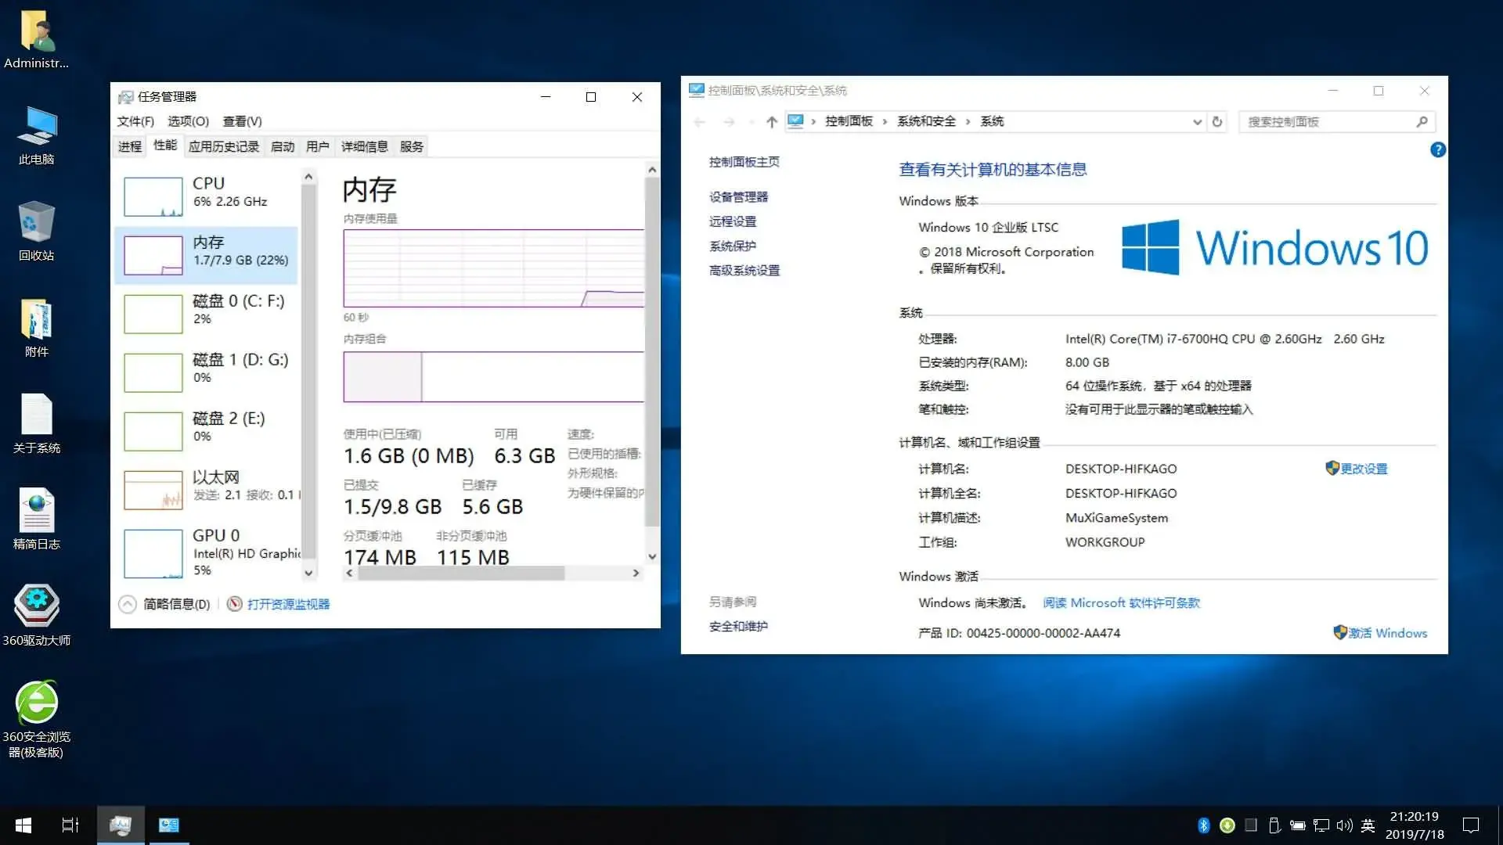Select the CPU performance graph item
The width and height of the screenshot is (1503, 845).
207,196
